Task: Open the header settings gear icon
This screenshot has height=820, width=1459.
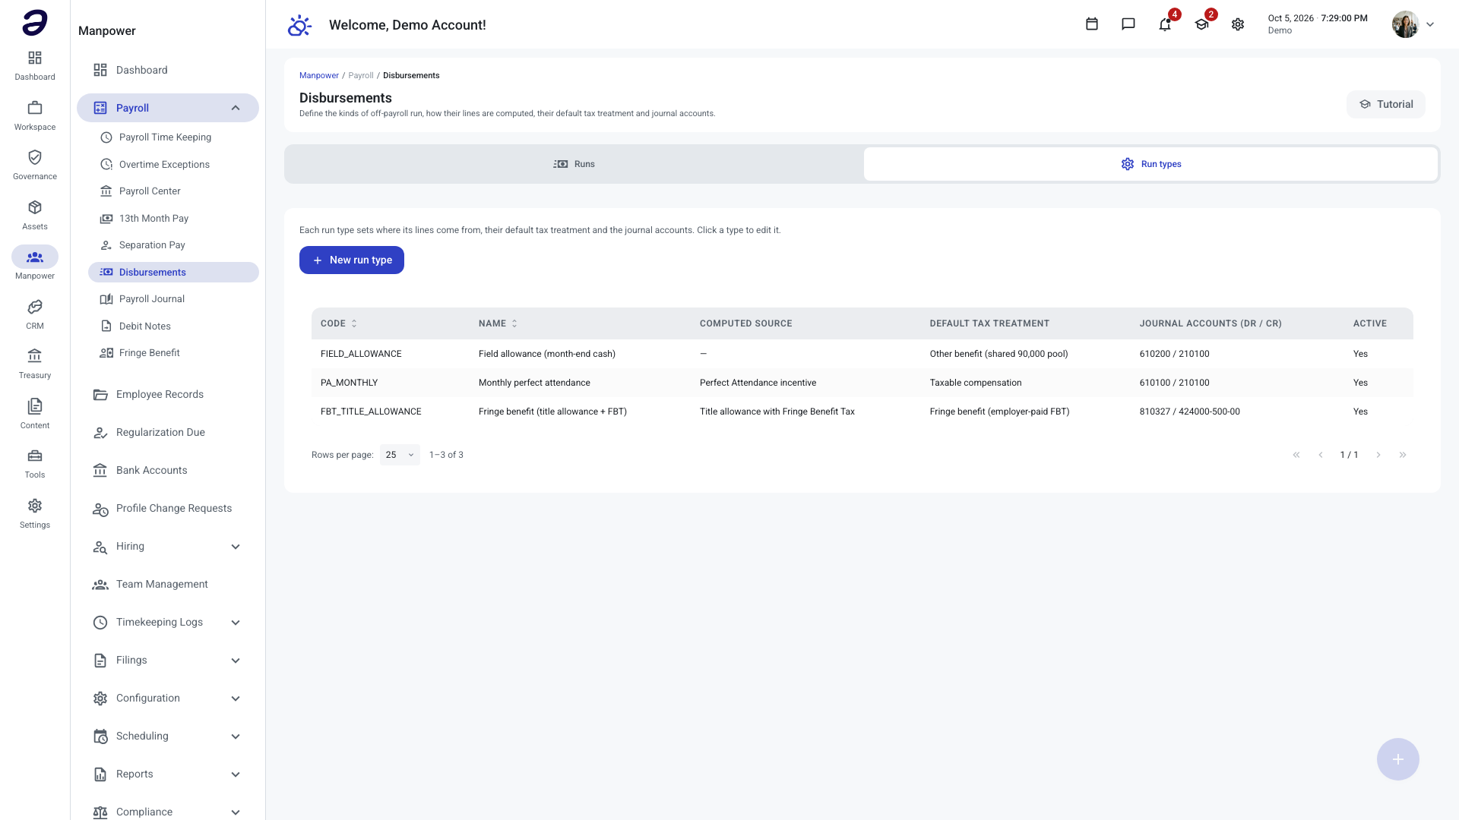Action: click(x=1238, y=24)
